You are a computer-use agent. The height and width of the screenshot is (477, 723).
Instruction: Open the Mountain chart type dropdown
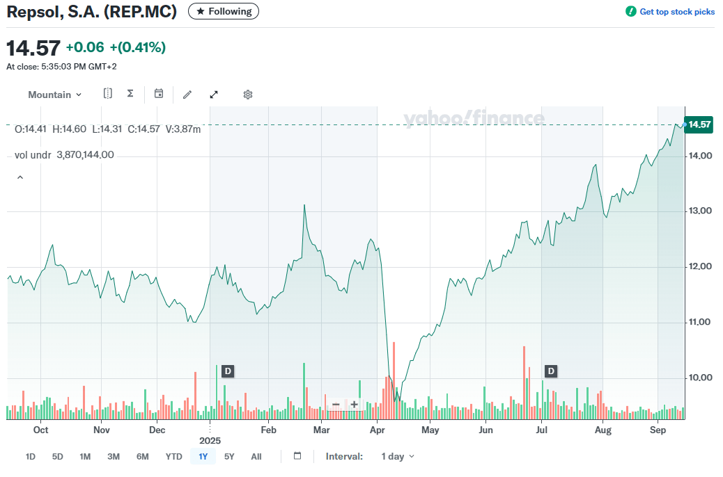tap(54, 95)
